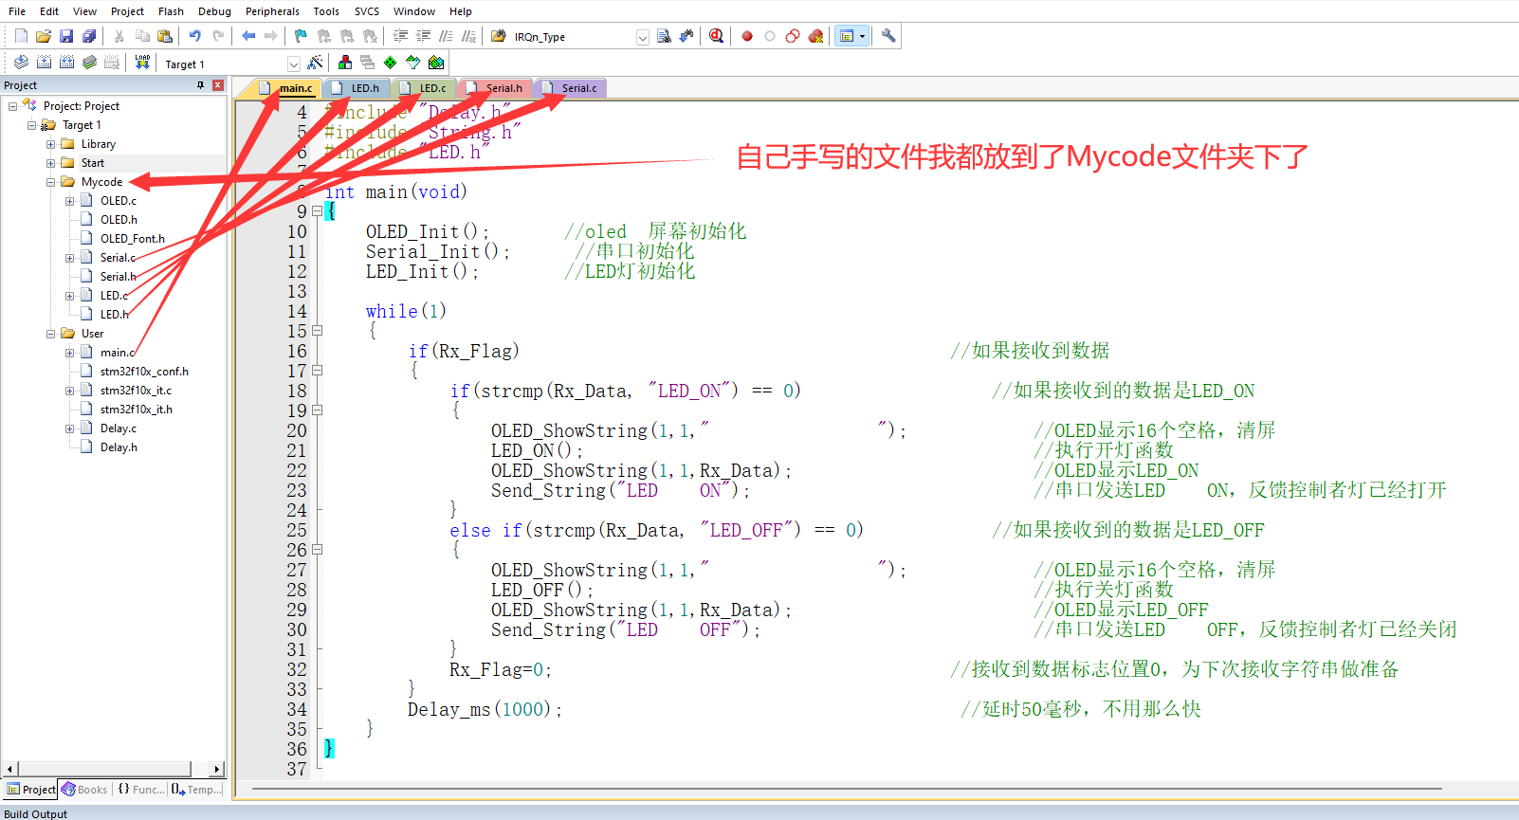Collapse the User folder

click(x=51, y=334)
